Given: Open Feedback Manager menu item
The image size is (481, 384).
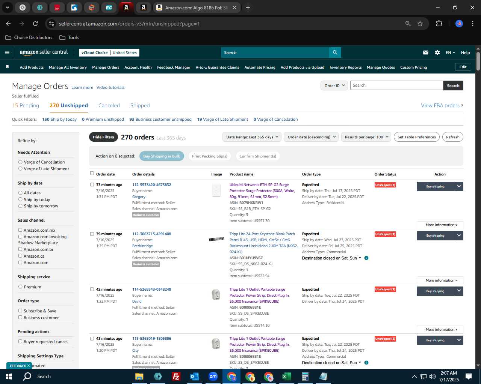Looking at the screenshot, I should 174,67.
